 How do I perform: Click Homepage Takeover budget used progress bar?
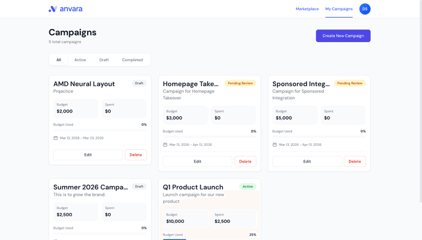pos(210,137)
